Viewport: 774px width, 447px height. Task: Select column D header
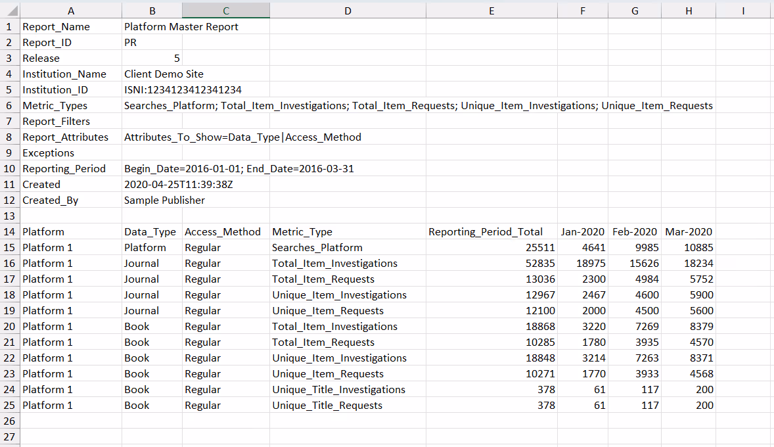348,11
